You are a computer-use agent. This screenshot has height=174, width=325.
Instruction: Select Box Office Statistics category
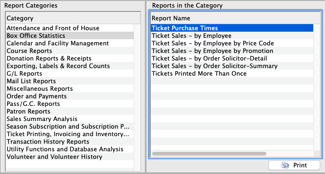(70, 35)
